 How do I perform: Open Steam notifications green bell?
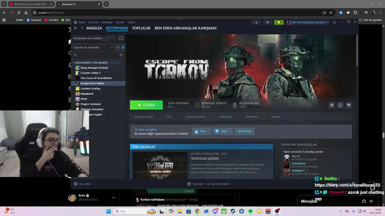[279, 22]
